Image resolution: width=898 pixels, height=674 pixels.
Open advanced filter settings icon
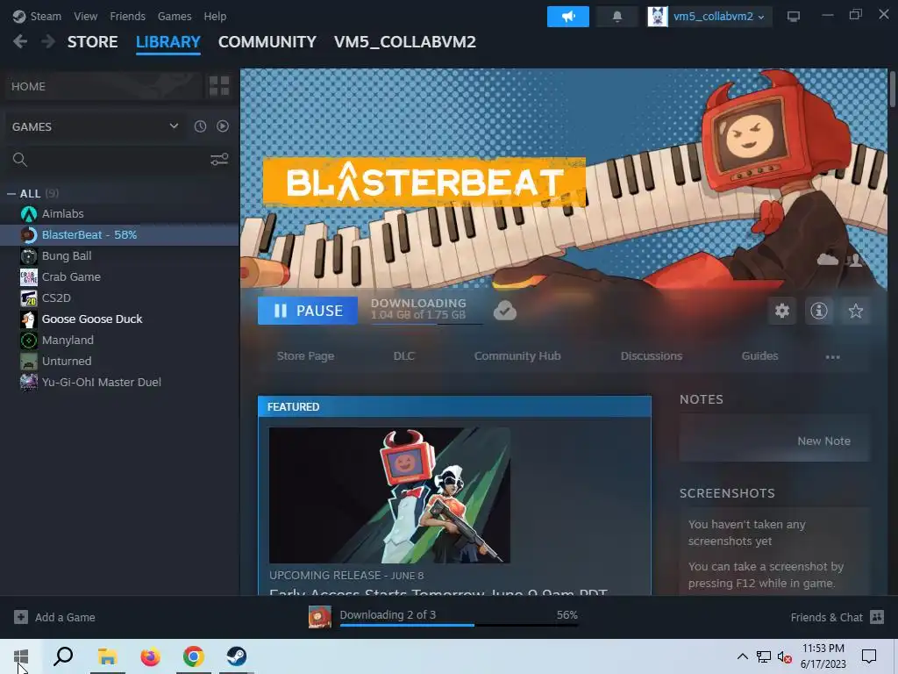coord(219,160)
